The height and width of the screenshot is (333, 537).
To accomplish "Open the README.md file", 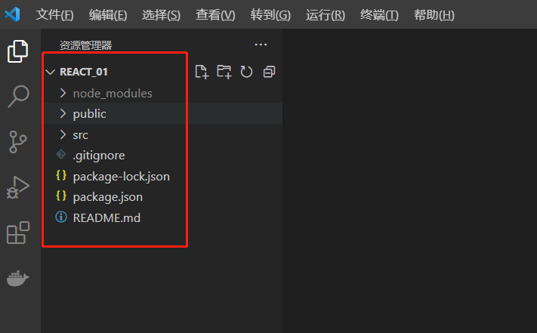I will (x=106, y=218).
